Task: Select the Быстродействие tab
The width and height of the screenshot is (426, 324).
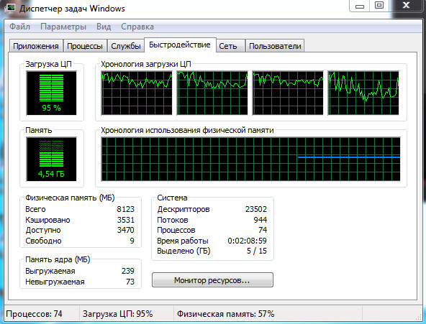Action: point(180,45)
